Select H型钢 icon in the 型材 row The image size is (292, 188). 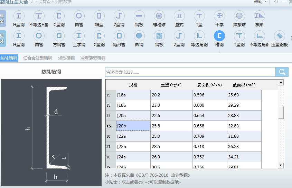[x=19, y=36]
